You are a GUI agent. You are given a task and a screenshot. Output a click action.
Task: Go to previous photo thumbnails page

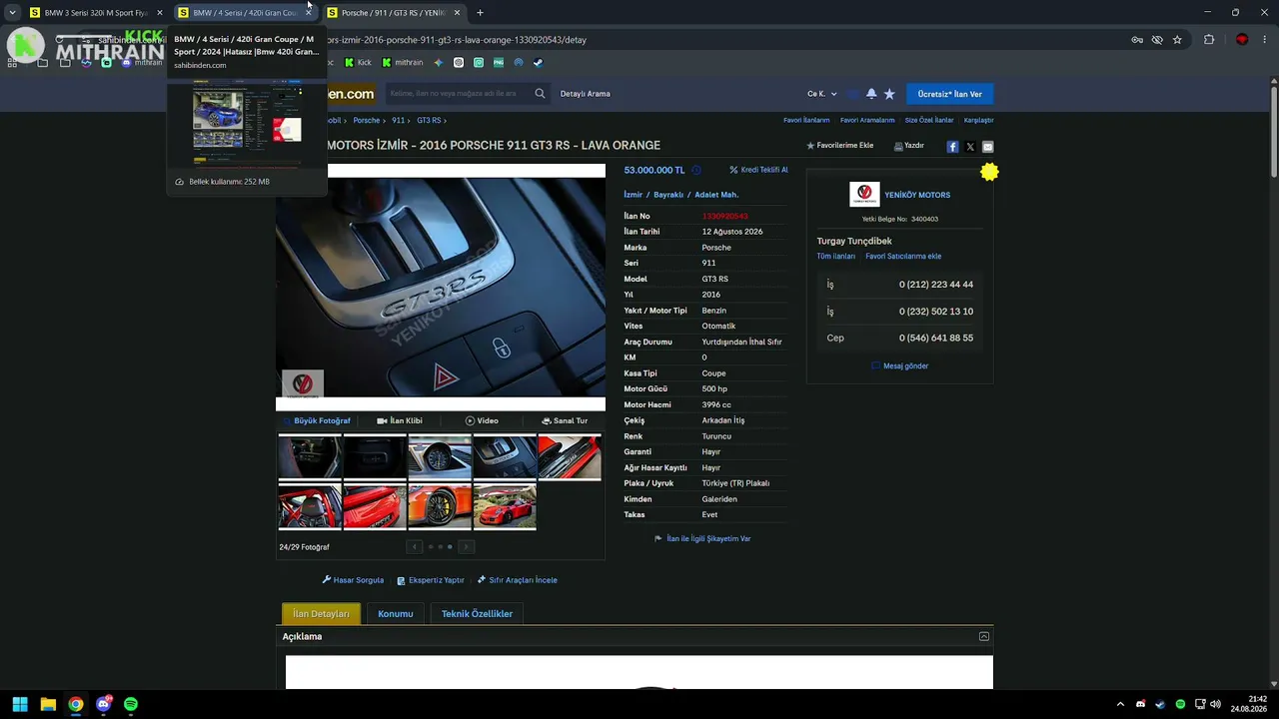415,546
